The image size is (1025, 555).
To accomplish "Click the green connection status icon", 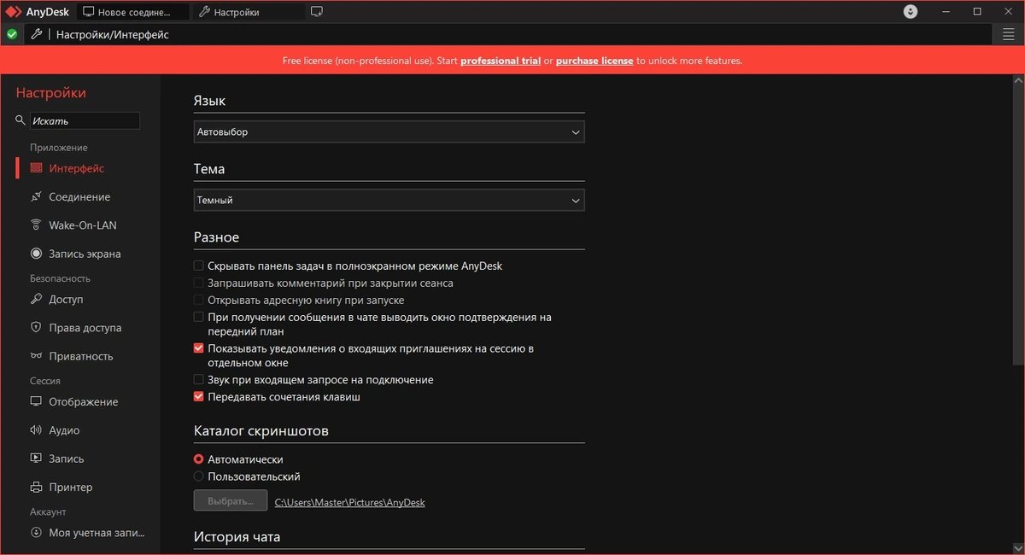I will coord(12,34).
